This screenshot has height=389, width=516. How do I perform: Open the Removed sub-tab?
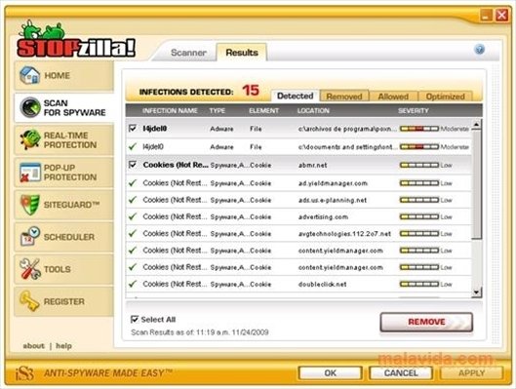[x=344, y=97]
